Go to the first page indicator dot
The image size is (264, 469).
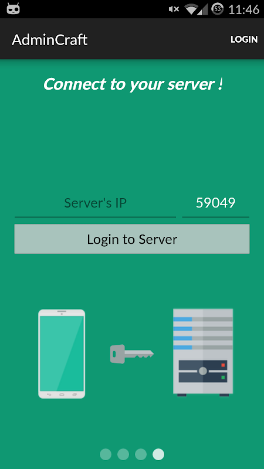coord(106,454)
